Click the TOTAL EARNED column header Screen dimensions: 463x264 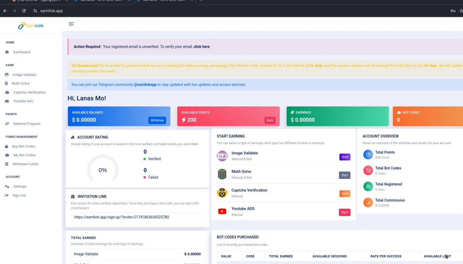281,256
